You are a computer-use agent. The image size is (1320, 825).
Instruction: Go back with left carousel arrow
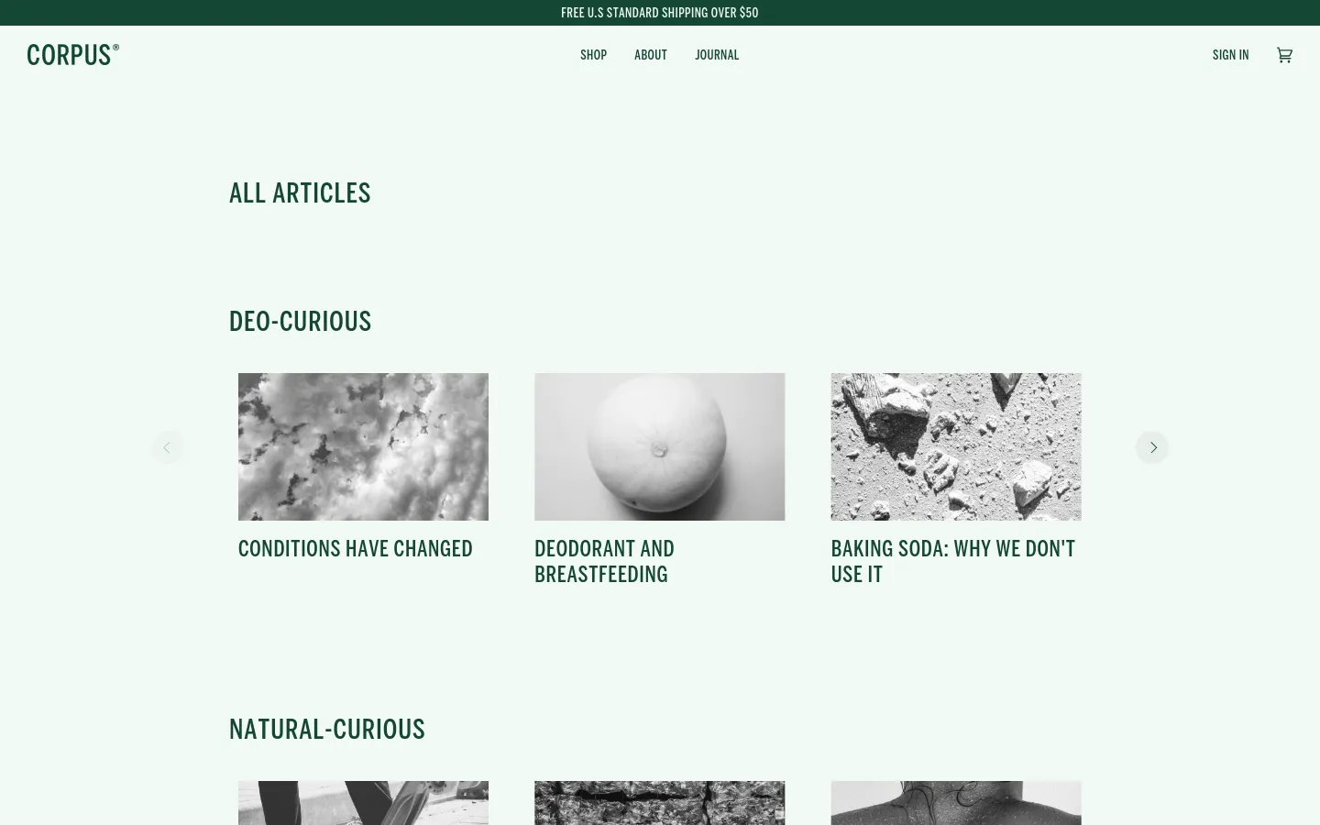(x=168, y=447)
